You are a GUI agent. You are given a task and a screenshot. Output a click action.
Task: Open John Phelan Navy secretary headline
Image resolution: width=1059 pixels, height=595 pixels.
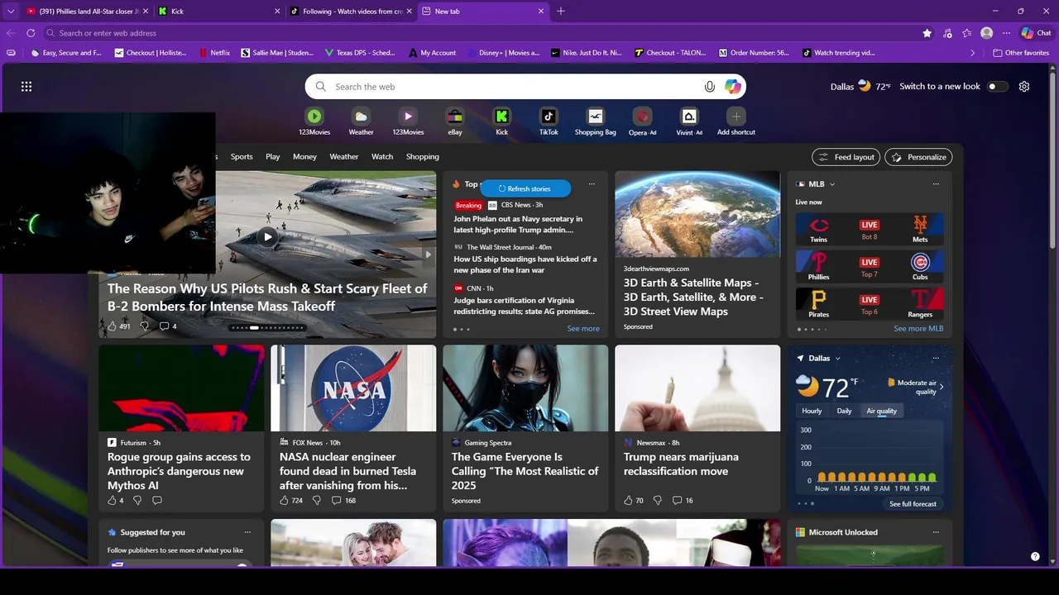[518, 224]
